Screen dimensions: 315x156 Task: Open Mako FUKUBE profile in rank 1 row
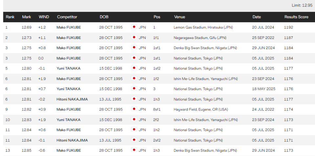coord(69,28)
